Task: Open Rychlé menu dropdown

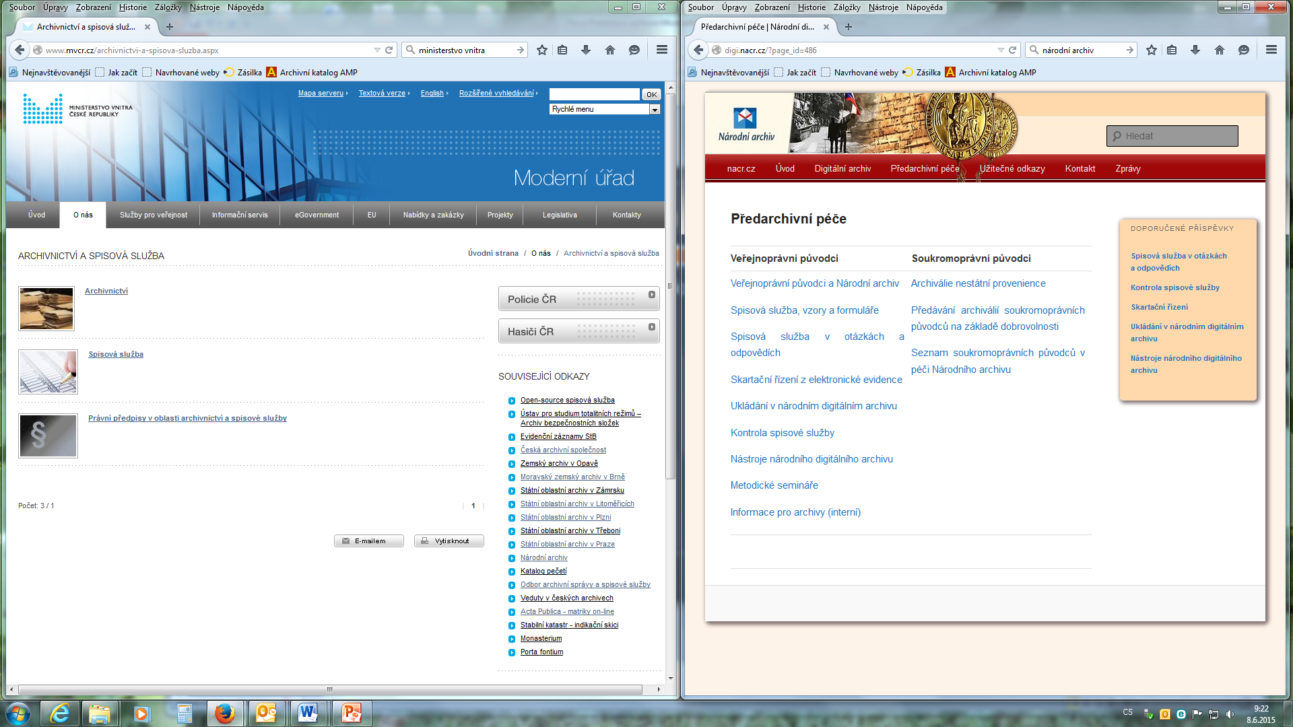Action: coord(654,109)
